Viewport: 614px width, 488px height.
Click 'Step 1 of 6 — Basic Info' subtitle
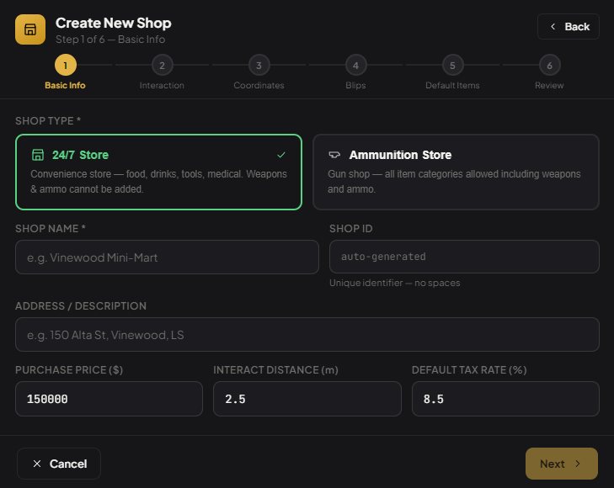coord(110,40)
